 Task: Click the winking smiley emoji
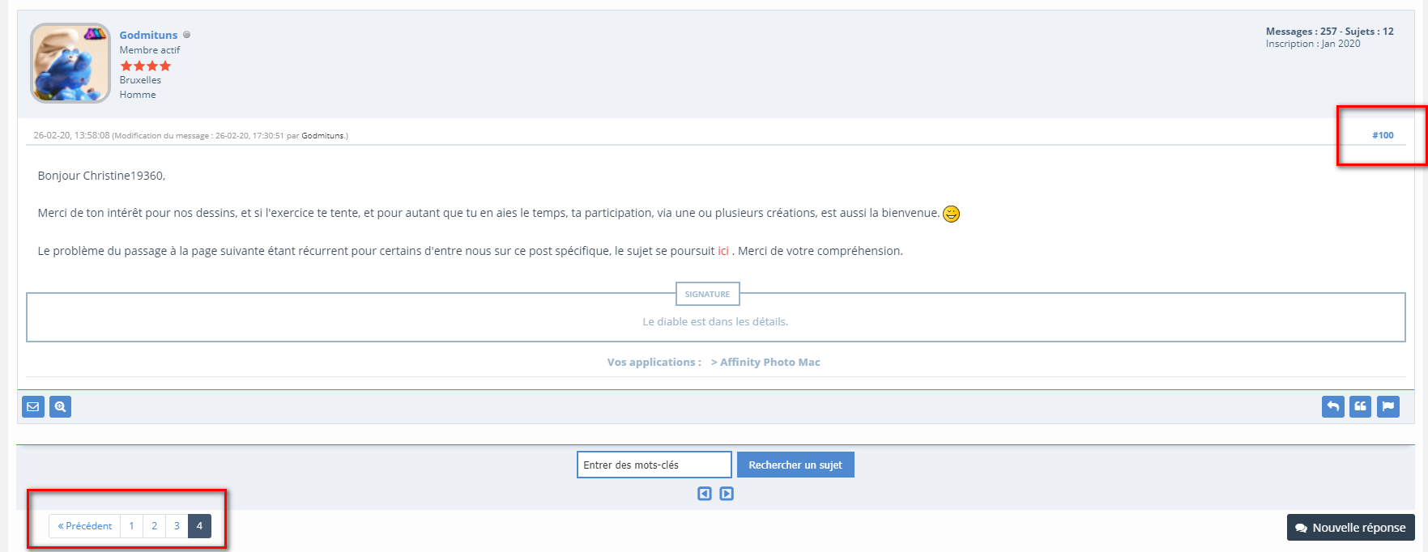[952, 214]
